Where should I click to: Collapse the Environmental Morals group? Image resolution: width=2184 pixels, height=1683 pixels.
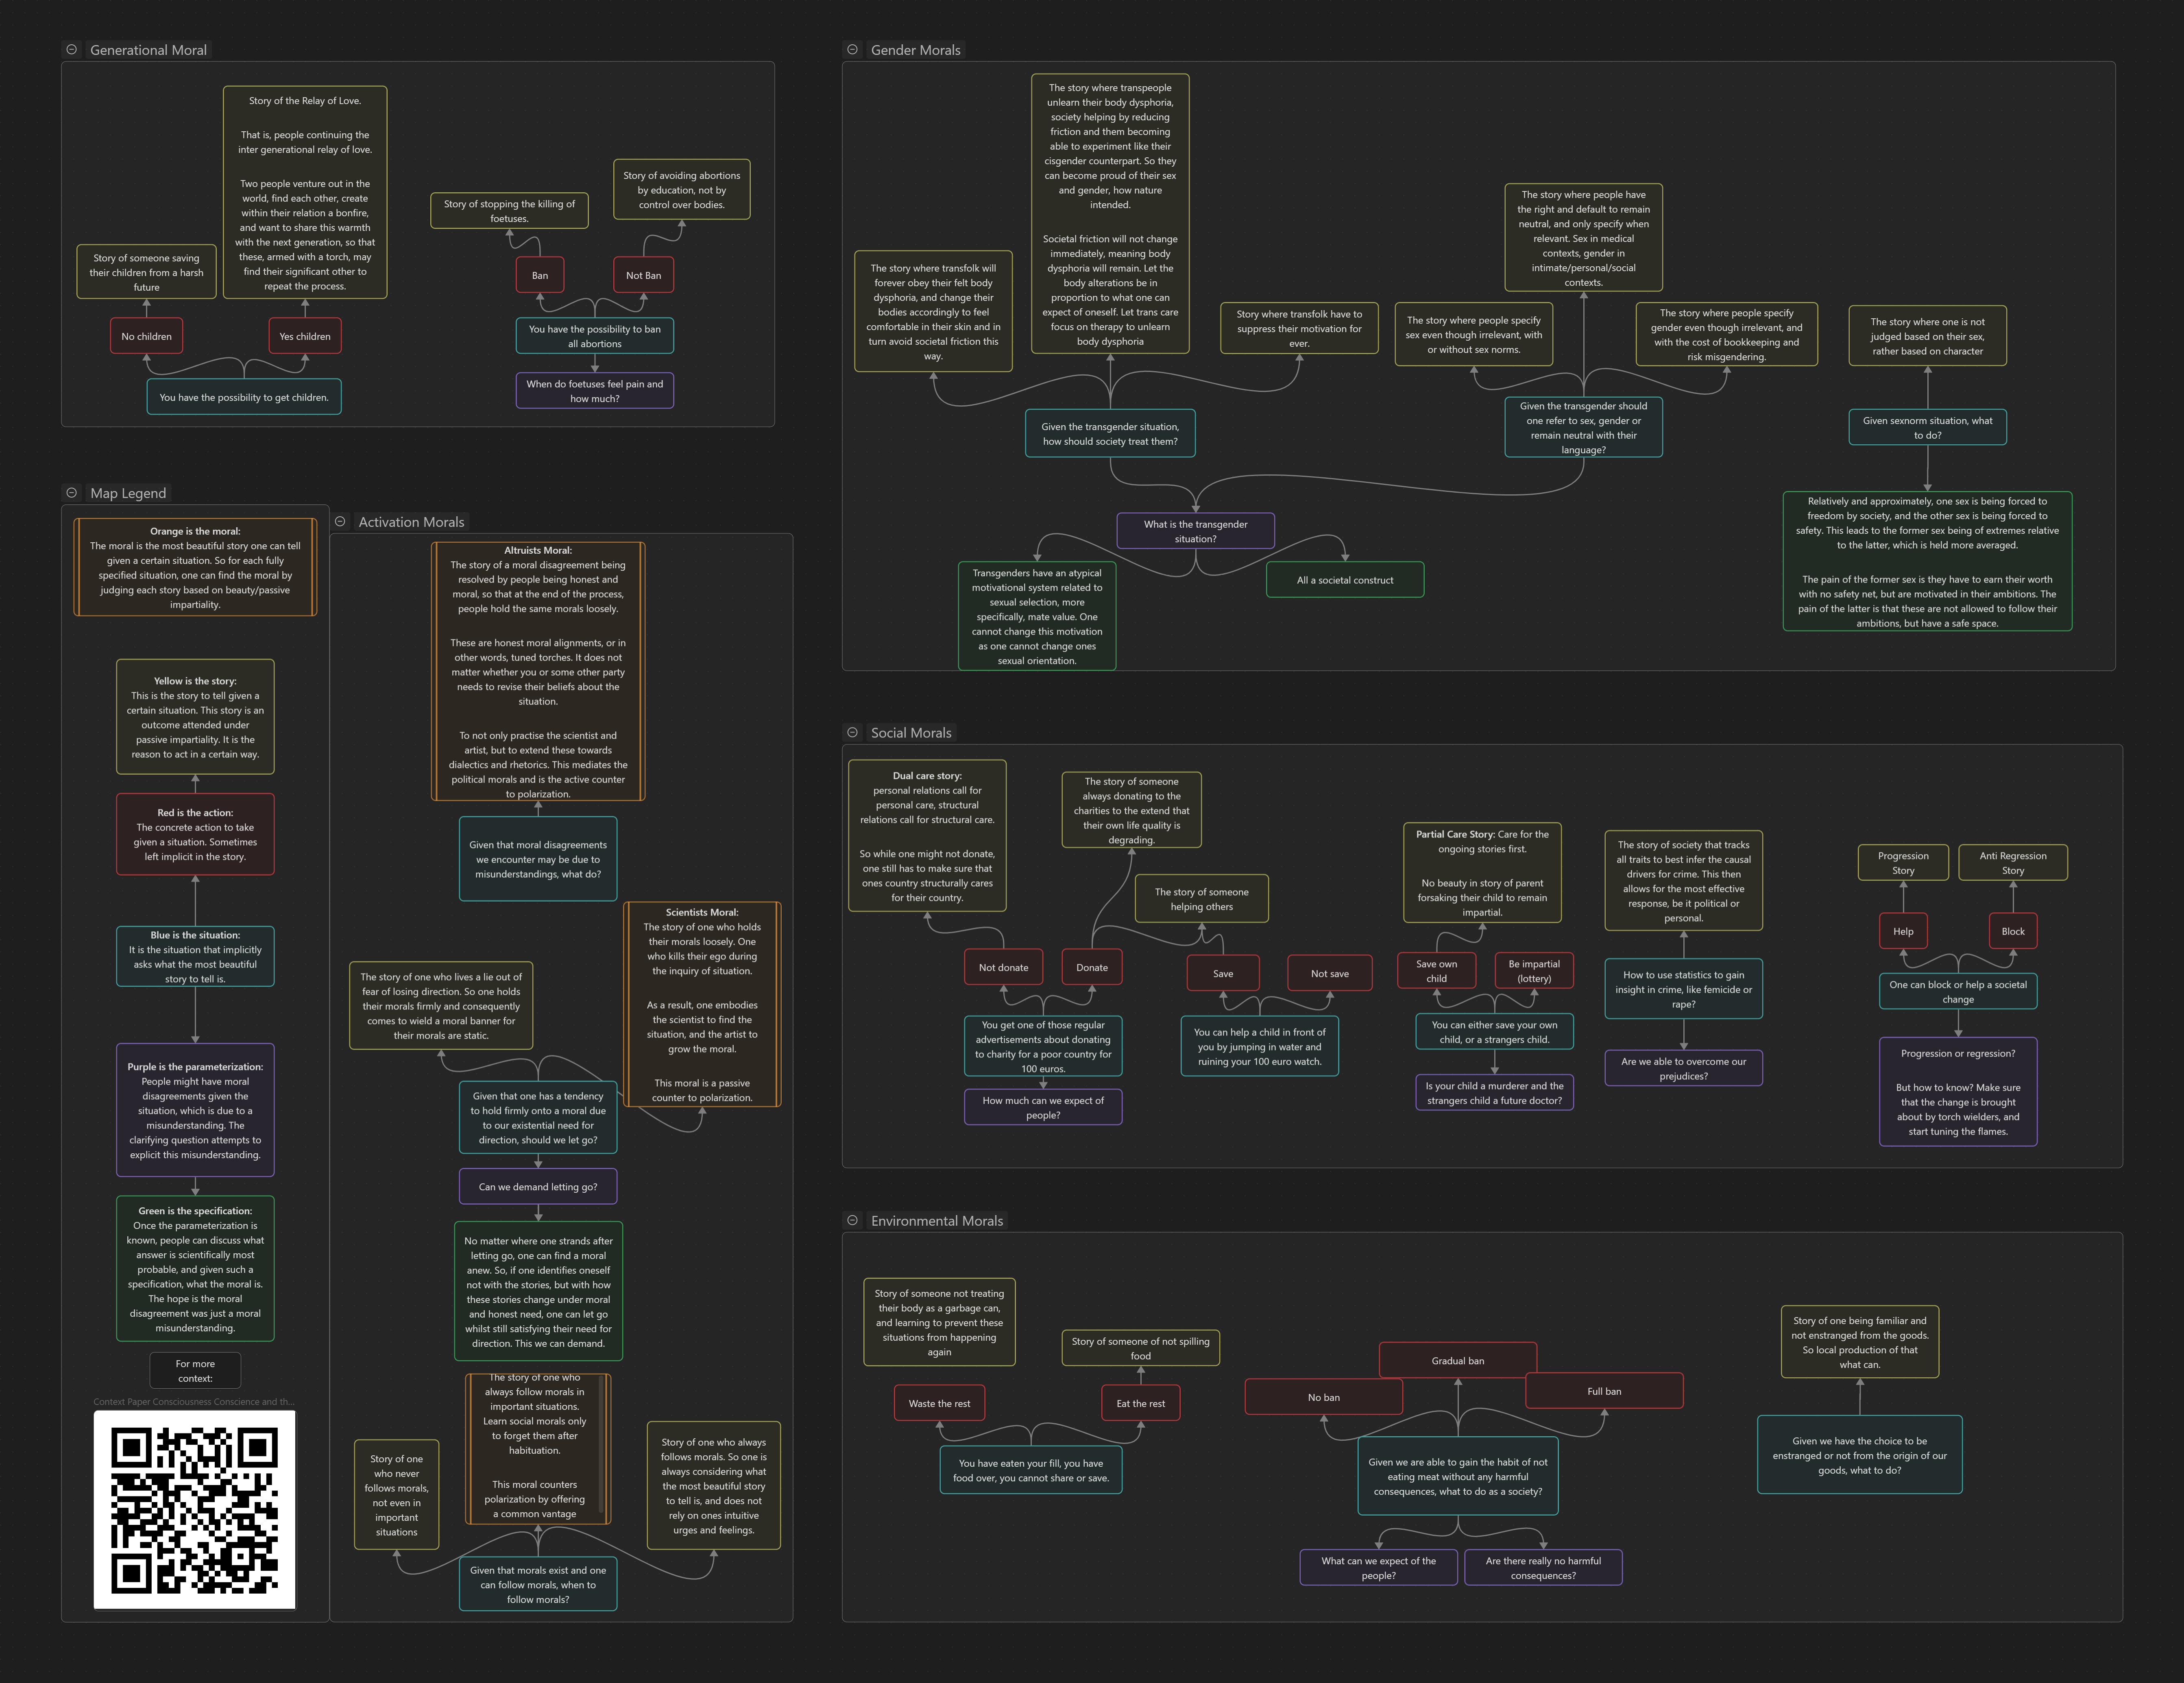pos(852,1220)
